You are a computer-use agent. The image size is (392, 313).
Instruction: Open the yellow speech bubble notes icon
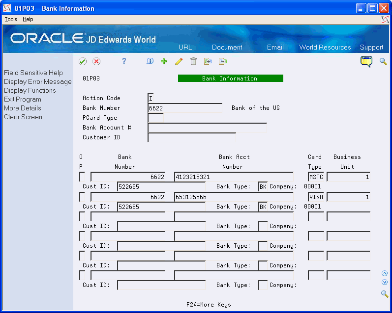(366, 61)
